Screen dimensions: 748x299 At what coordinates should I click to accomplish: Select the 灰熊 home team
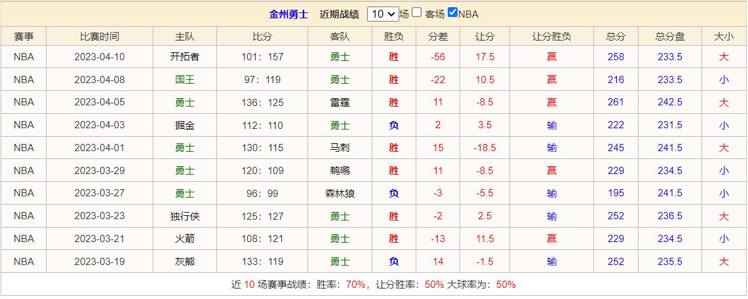pyautogui.click(x=185, y=262)
